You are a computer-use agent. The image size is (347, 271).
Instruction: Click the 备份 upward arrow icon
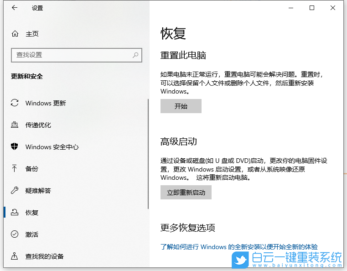(15, 168)
